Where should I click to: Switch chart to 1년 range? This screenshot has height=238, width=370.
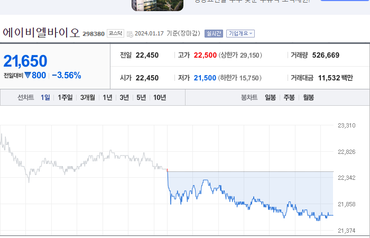pyautogui.click(x=107, y=97)
